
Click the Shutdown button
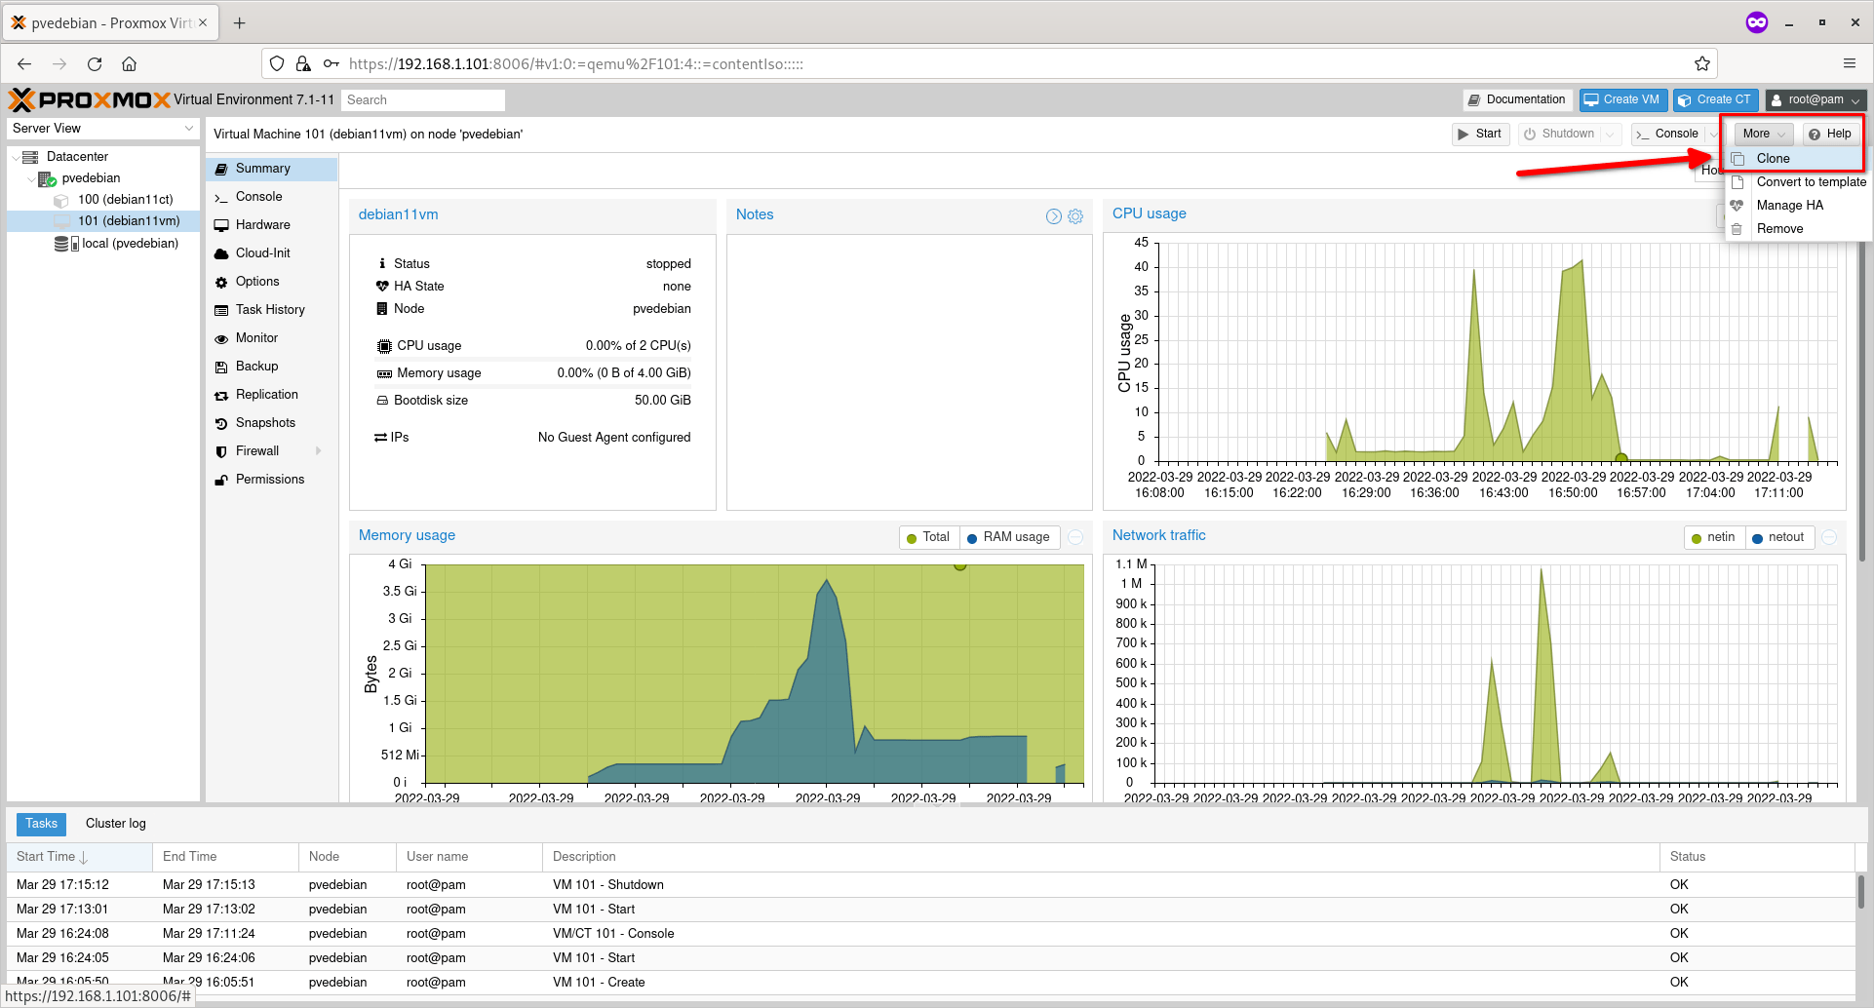point(1559,135)
